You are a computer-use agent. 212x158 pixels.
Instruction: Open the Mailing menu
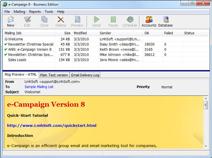tap(20, 11)
